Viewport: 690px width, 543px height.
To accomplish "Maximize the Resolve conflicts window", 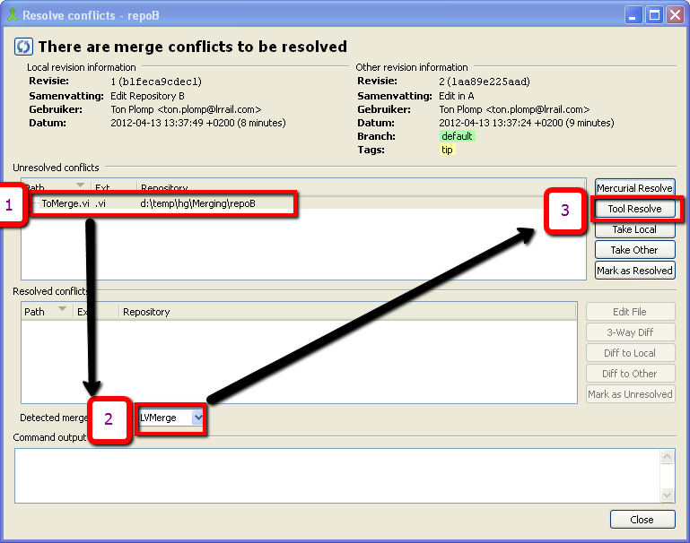I will pos(655,15).
